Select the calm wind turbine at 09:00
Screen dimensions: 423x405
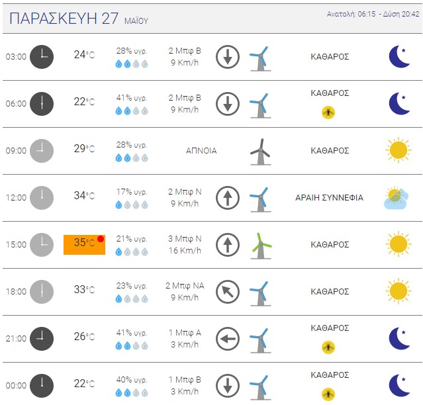tap(261, 152)
